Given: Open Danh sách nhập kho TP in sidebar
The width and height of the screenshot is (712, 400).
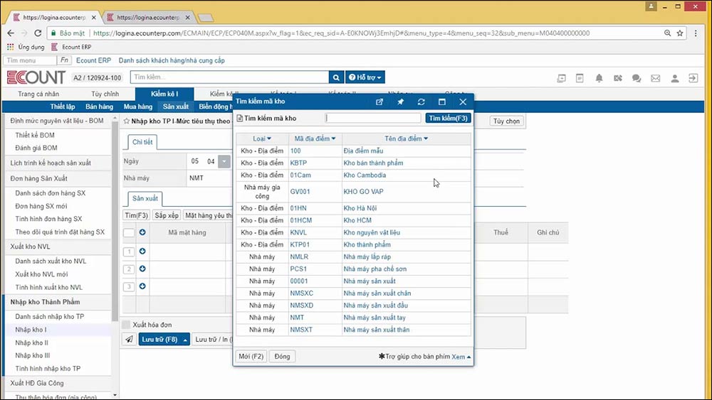Looking at the screenshot, I should 50,317.
